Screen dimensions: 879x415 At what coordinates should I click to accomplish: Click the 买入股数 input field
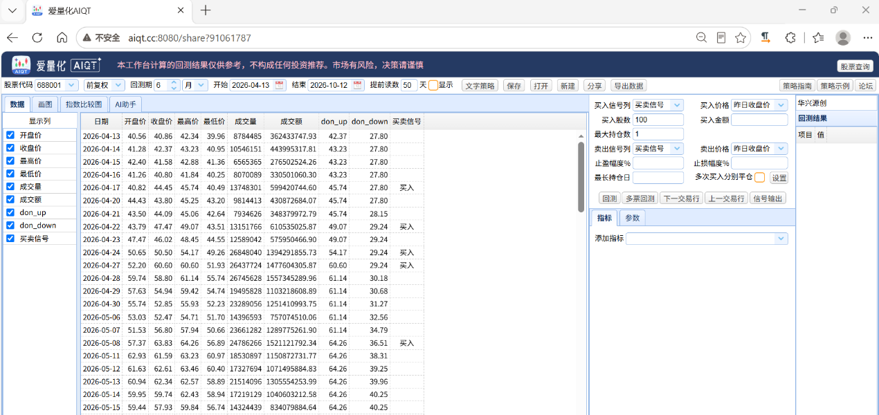click(x=658, y=120)
